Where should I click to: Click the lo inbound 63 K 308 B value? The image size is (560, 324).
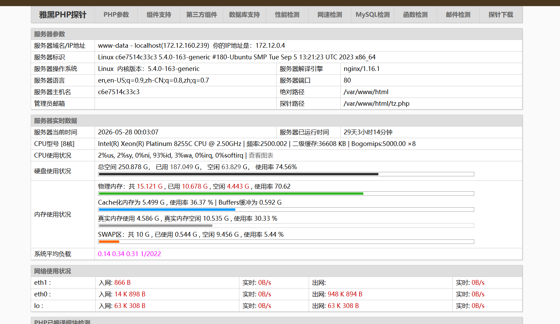[130, 306]
